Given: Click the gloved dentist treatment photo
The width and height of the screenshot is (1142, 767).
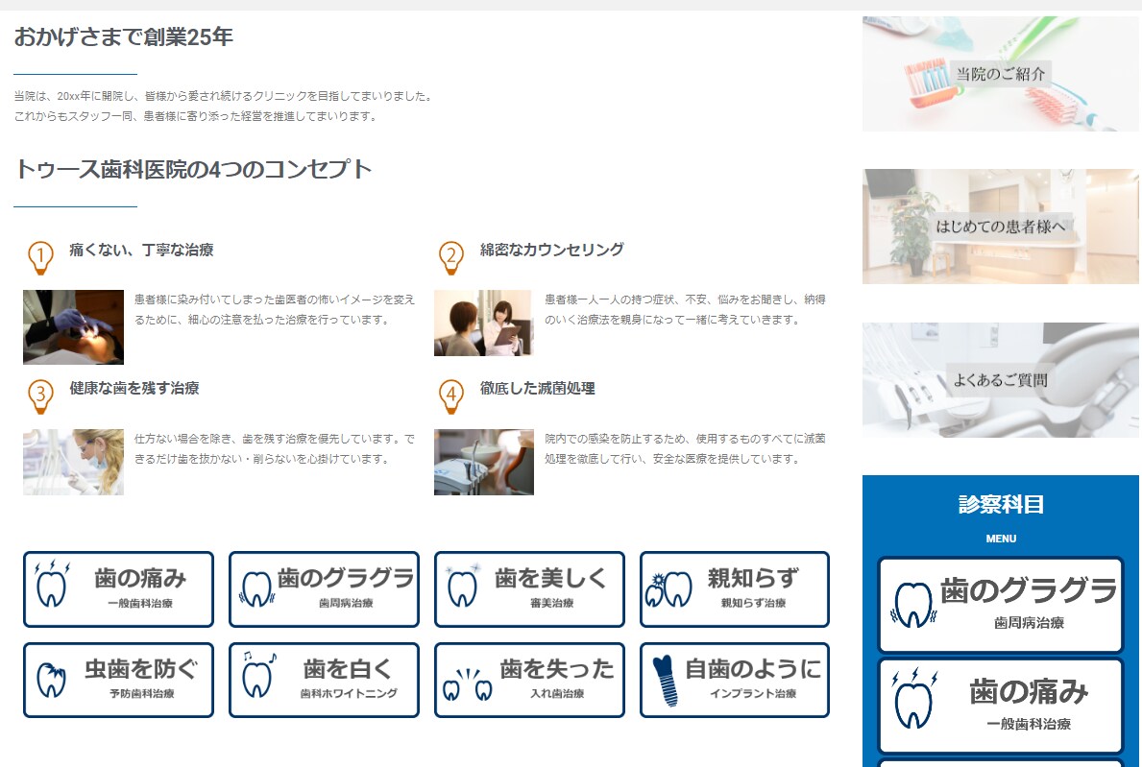Looking at the screenshot, I should [74, 326].
